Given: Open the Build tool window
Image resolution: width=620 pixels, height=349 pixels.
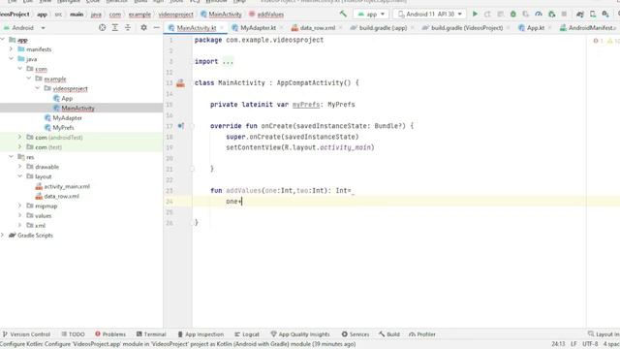Looking at the screenshot, I should tap(389, 334).
